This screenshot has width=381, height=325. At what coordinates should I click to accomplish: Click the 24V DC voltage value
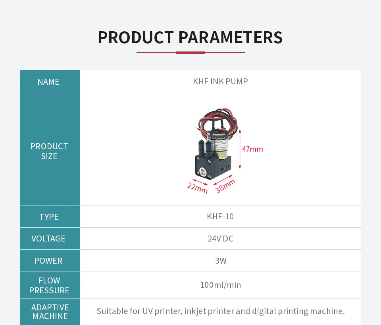click(220, 238)
